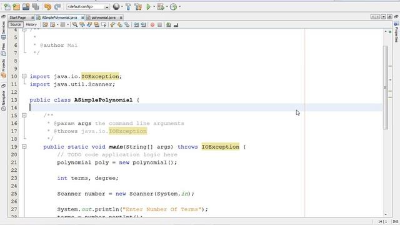The height and width of the screenshot is (225, 400).
Task: Collapse the main method fold at line 19
Action: 24,147
